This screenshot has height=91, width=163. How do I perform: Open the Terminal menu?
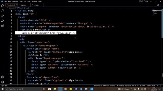[34, 2]
